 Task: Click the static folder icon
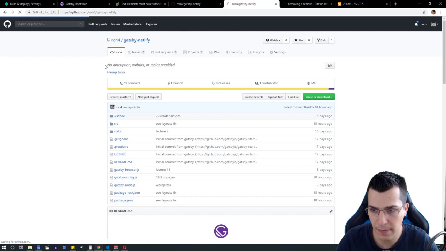click(111, 131)
